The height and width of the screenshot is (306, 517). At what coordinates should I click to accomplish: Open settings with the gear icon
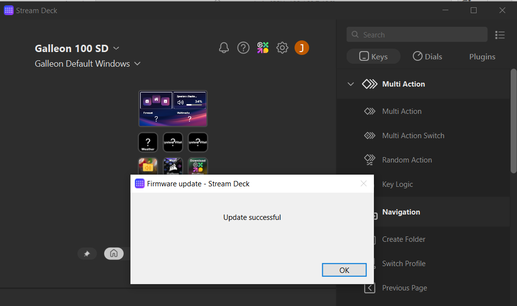pos(282,48)
